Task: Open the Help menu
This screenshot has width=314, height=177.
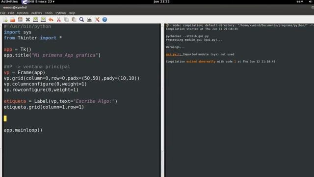Action: 72,13
